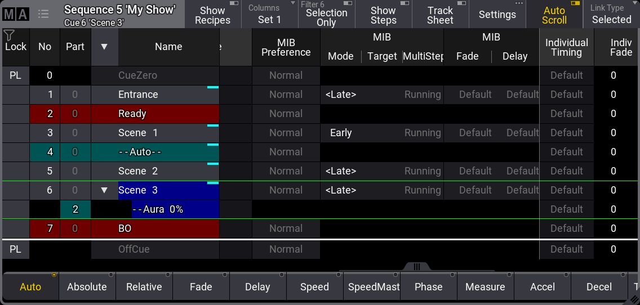Toggle the Show Steps option
The height and width of the screenshot is (305, 640).
point(383,15)
